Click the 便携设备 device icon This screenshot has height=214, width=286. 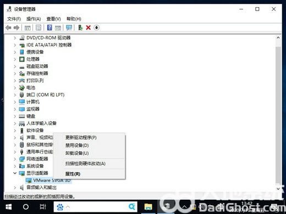[22, 52]
